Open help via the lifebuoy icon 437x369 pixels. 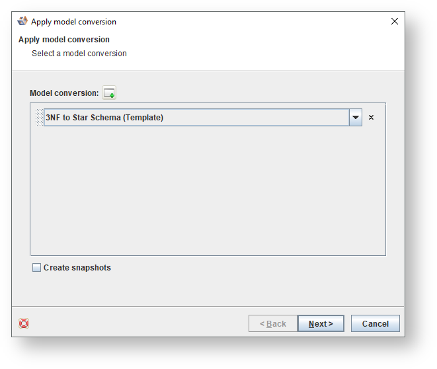(x=24, y=323)
